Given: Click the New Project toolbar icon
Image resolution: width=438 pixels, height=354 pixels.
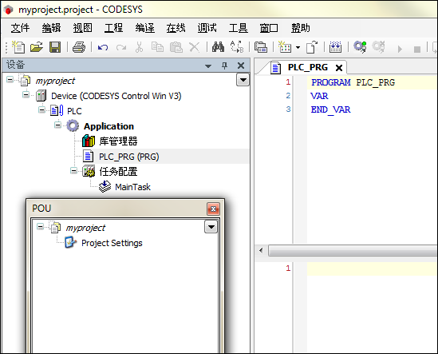Looking at the screenshot, I should (18, 47).
